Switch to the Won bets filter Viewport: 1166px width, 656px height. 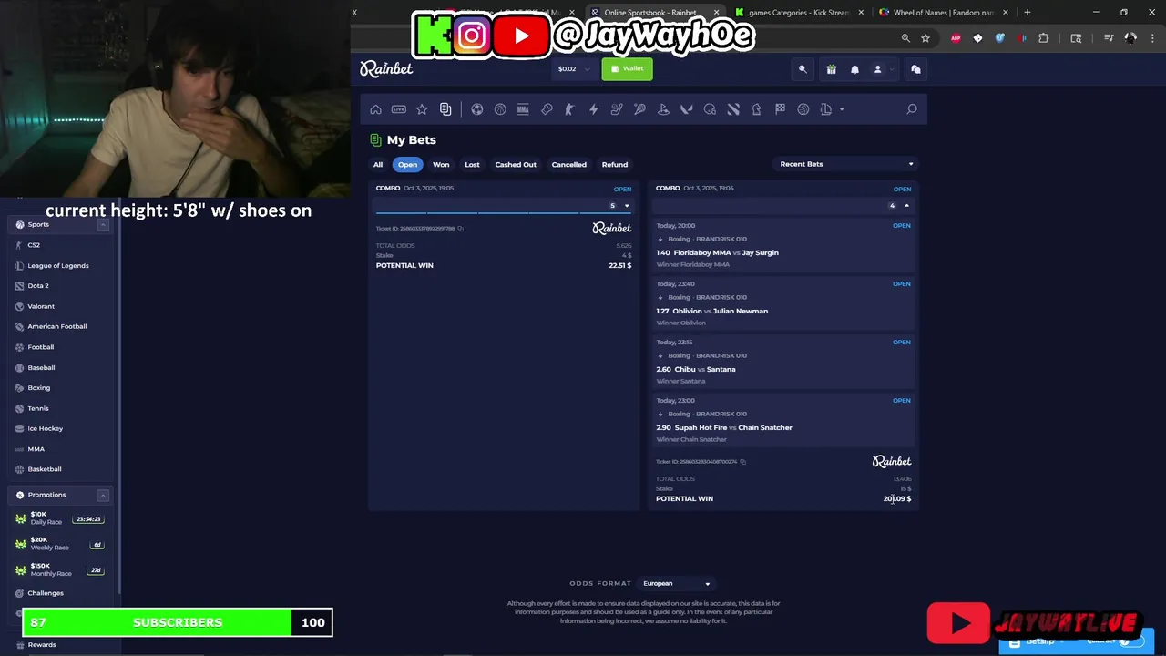(441, 165)
